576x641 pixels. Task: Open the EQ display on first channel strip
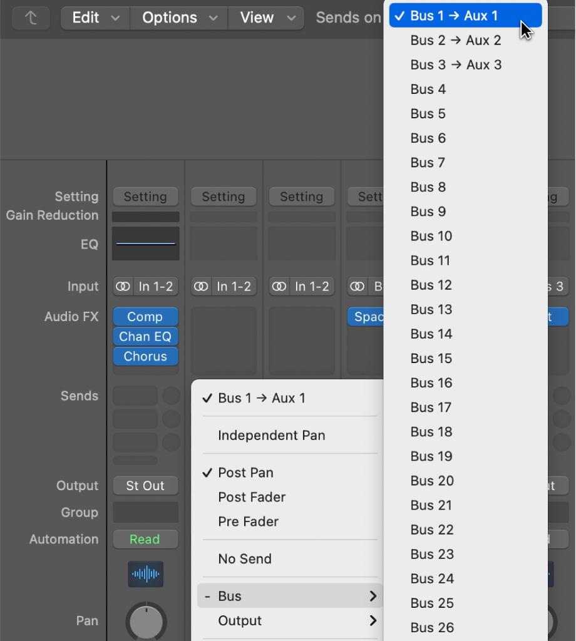click(x=145, y=244)
